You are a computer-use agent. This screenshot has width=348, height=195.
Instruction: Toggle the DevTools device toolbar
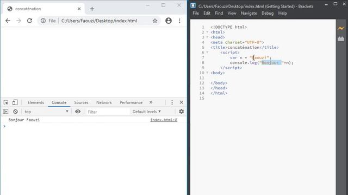[15, 102]
